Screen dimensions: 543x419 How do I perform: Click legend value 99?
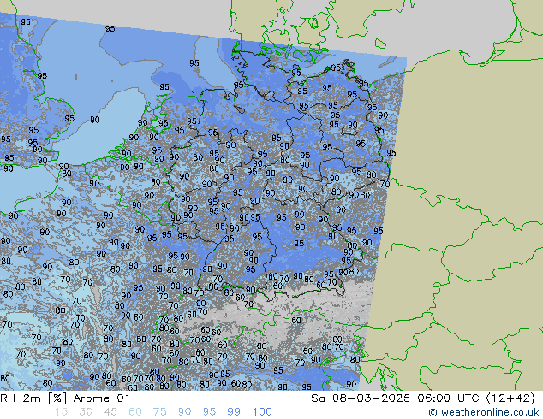(234, 412)
